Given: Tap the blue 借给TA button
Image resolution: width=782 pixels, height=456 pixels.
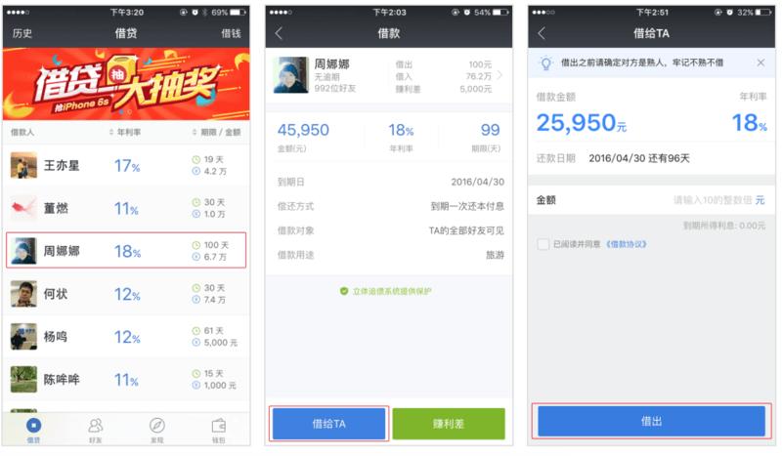Looking at the screenshot, I should [328, 424].
